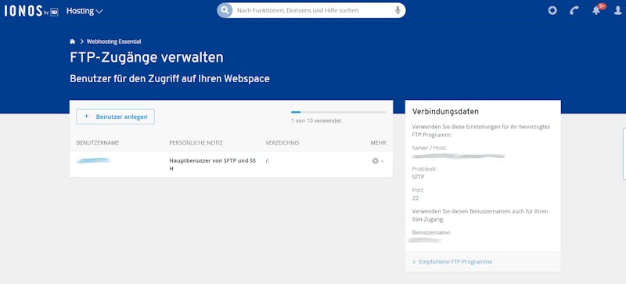Open the user account profile icon
The height and width of the screenshot is (284, 626).
[617, 10]
